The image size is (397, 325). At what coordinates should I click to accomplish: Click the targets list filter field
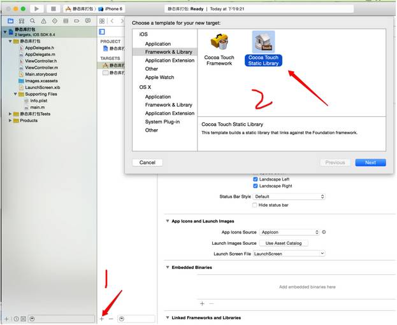(x=136, y=319)
